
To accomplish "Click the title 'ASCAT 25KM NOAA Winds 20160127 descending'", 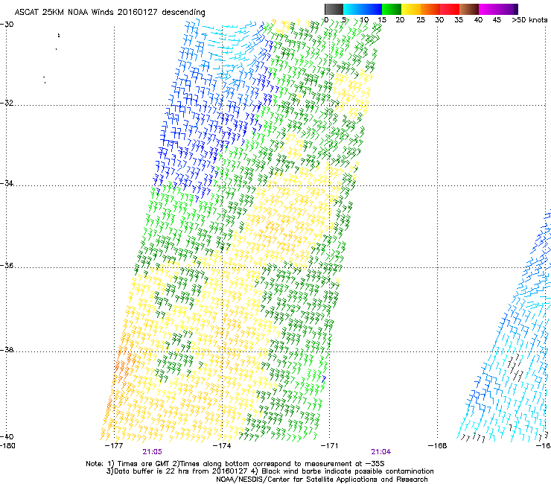I will [109, 13].
